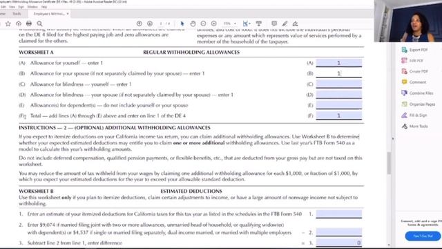
Task: Zoom out with the minus circle icon
Action: [203, 24]
